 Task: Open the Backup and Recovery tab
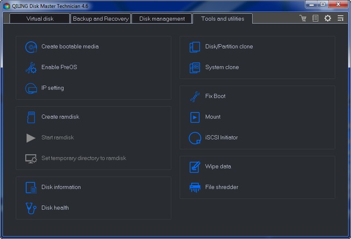pos(100,19)
